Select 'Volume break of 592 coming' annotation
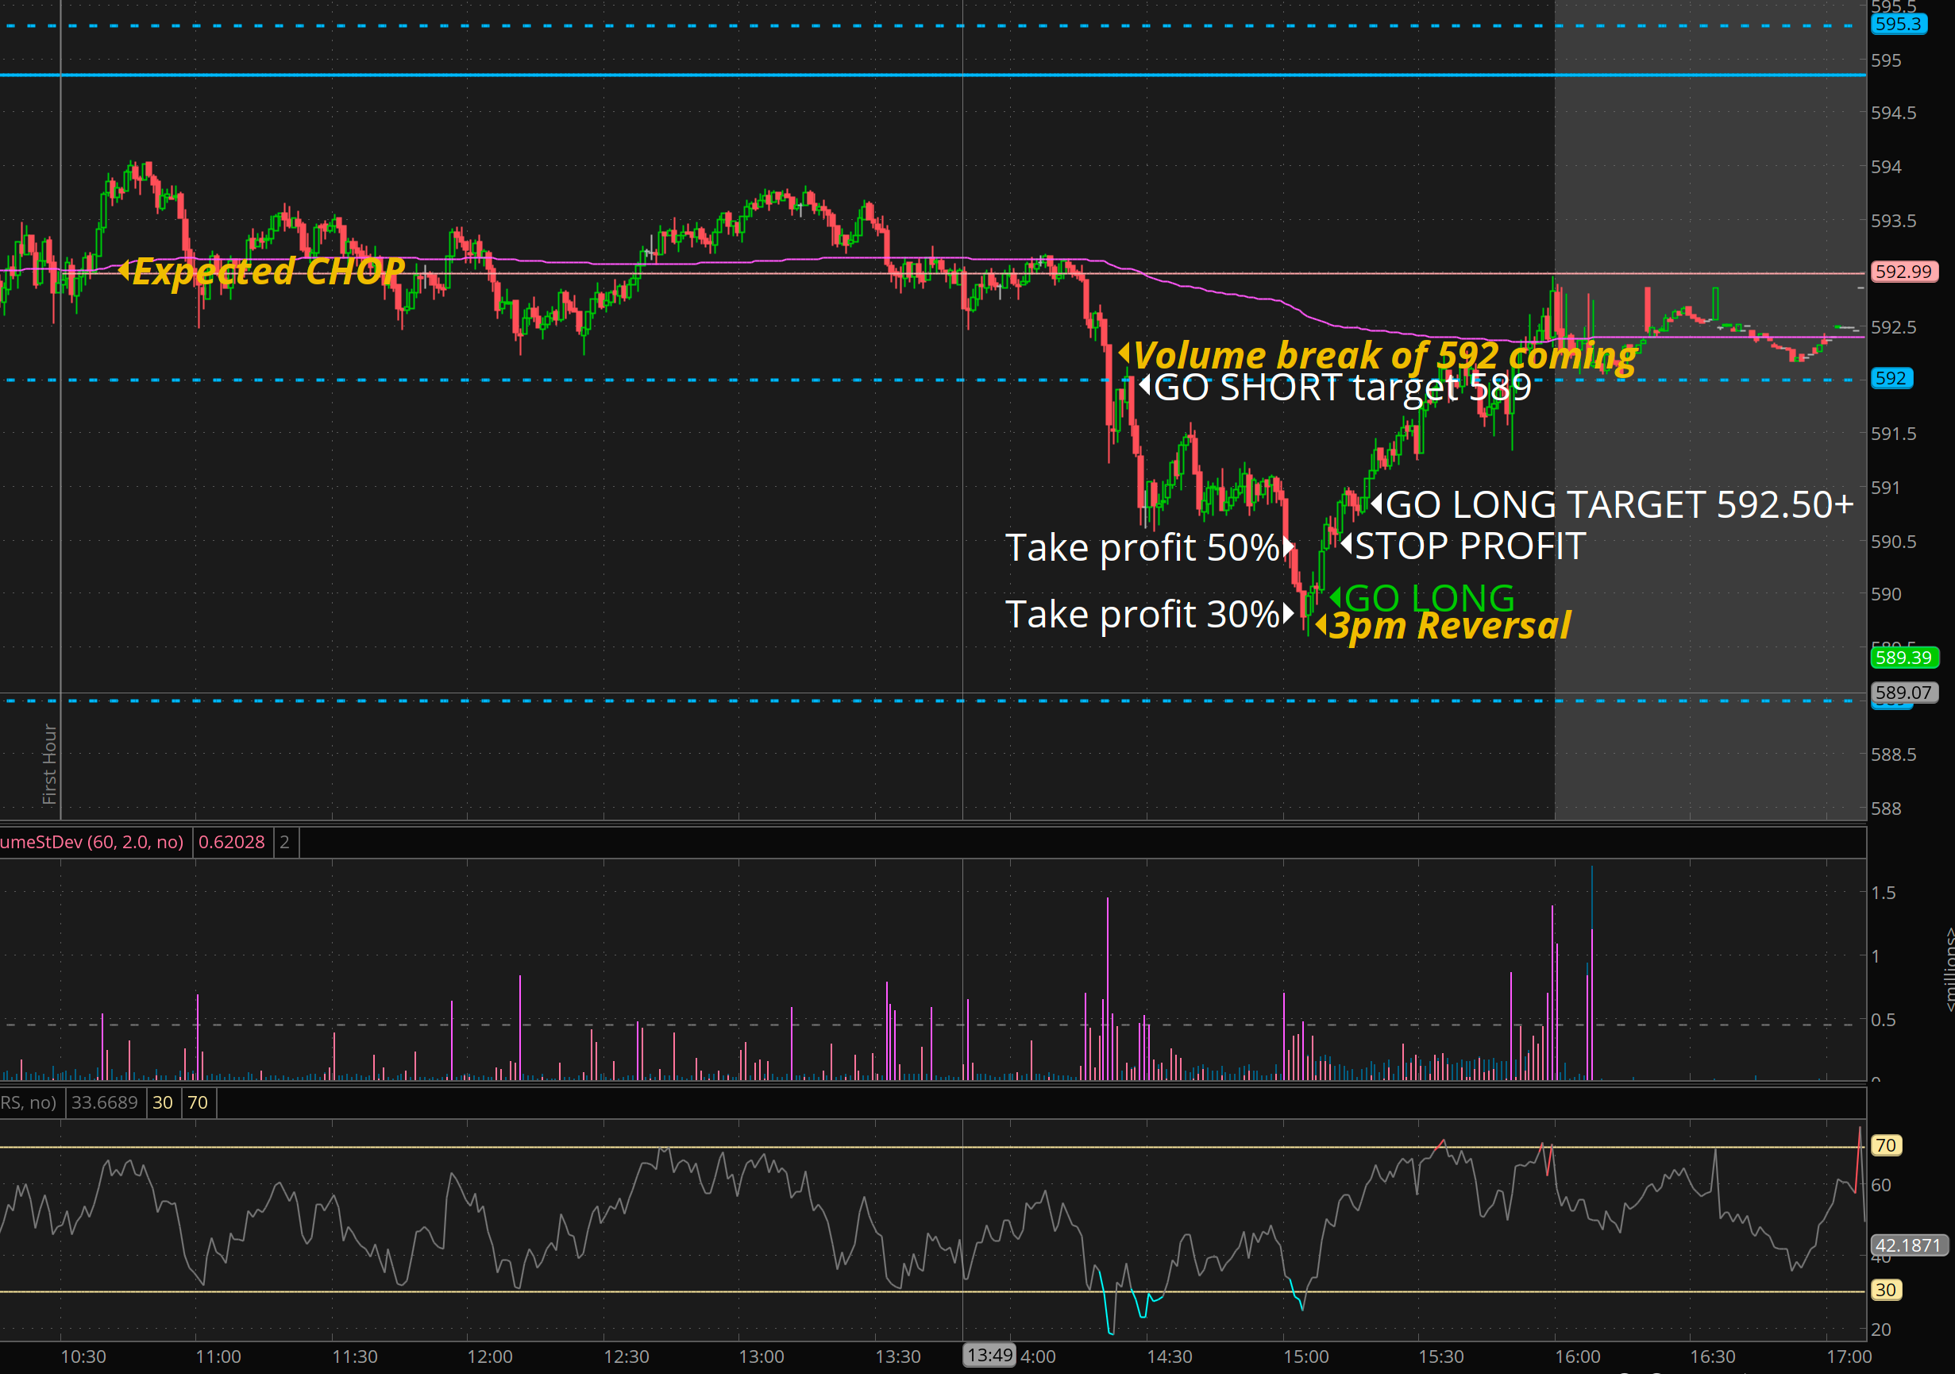This screenshot has width=1955, height=1374. pos(1383,354)
